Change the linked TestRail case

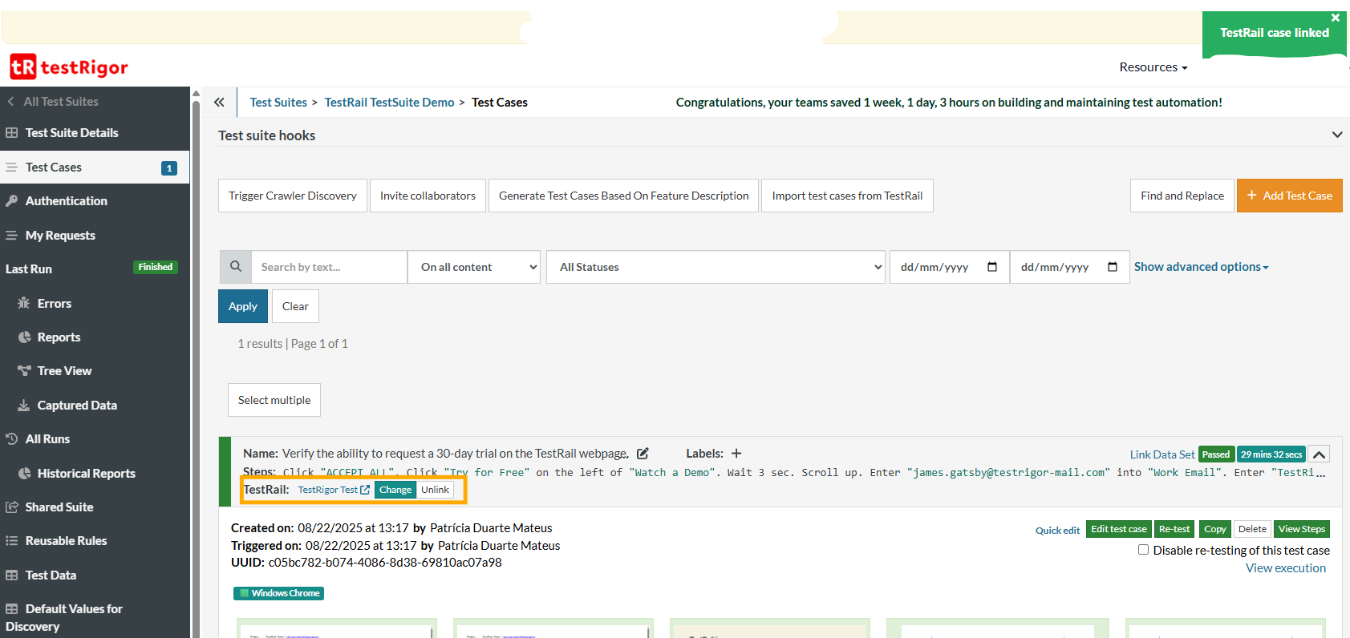click(x=395, y=490)
